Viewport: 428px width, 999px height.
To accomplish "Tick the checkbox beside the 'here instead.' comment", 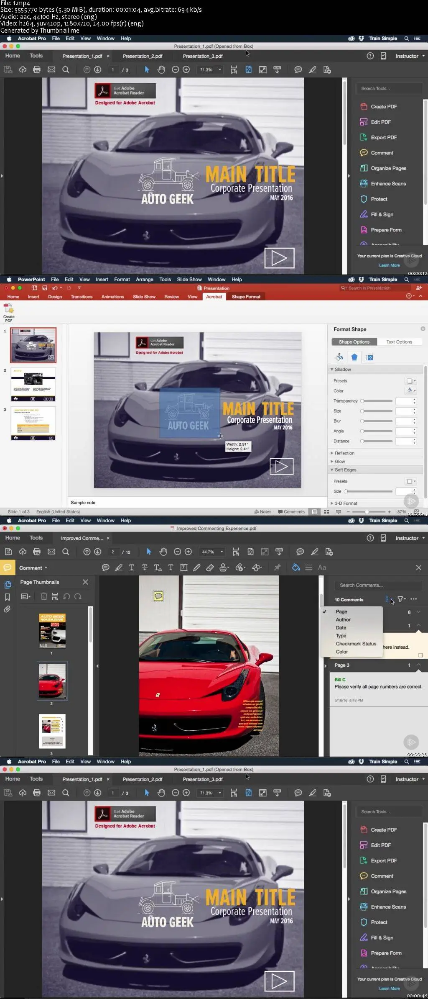I will pyautogui.click(x=420, y=655).
